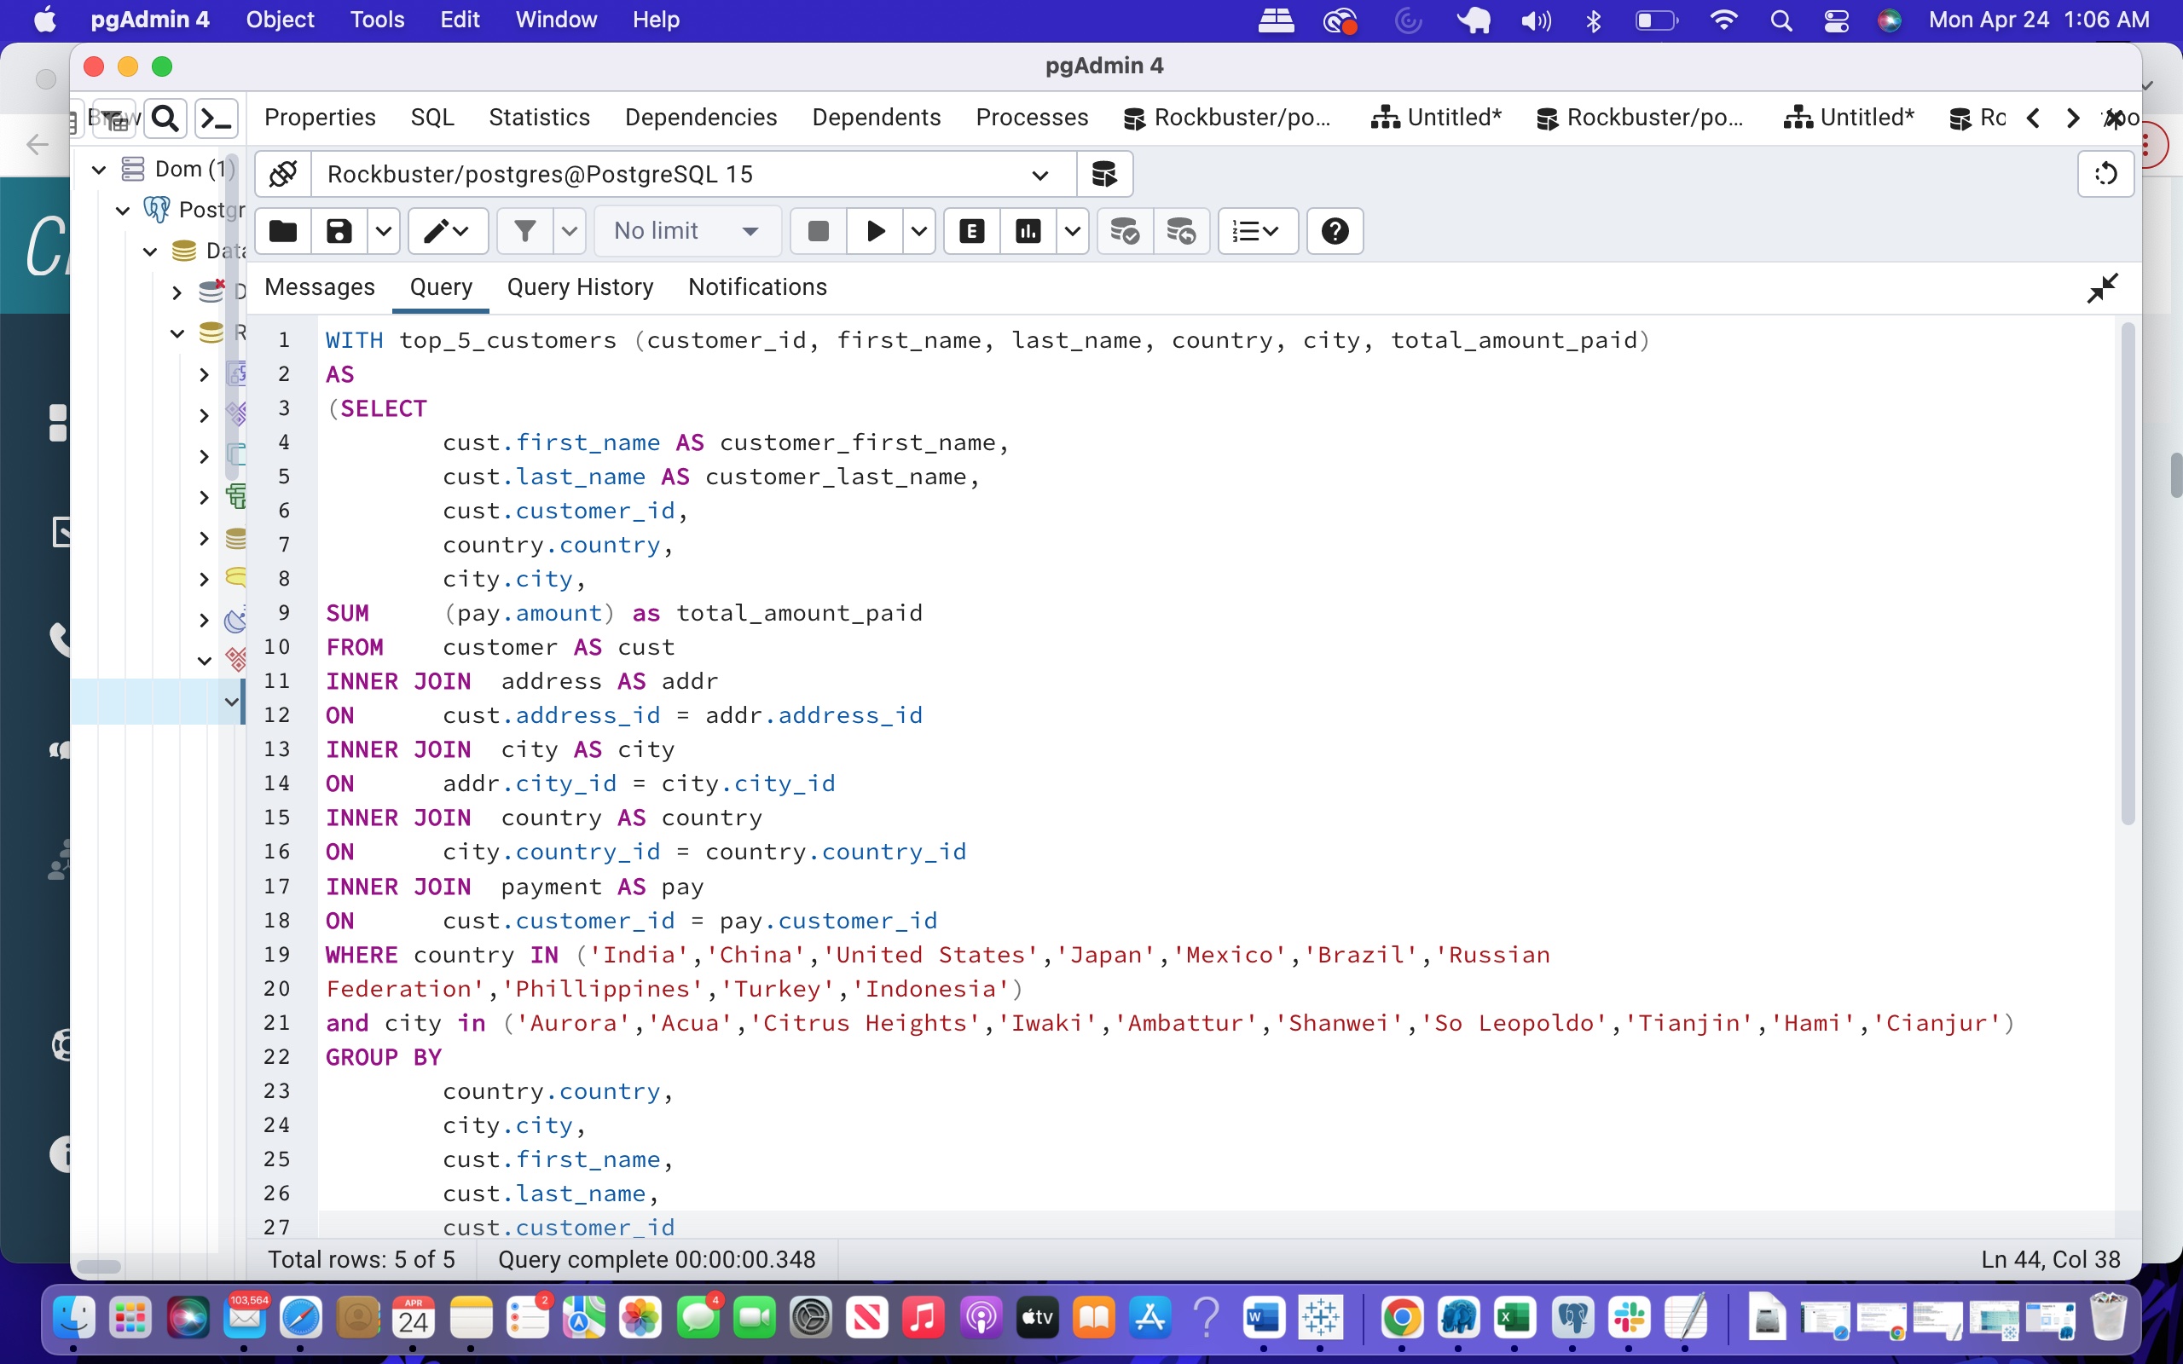
Task: Click the Explain Analyze chart icon
Action: click(1028, 232)
